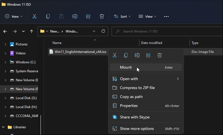
Task: Click the Windo... breadcrumb in the address bar
Action: 72,31
